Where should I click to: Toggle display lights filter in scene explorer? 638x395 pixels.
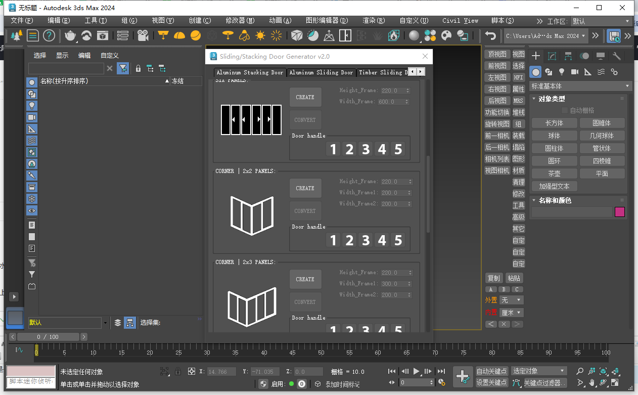click(x=32, y=106)
